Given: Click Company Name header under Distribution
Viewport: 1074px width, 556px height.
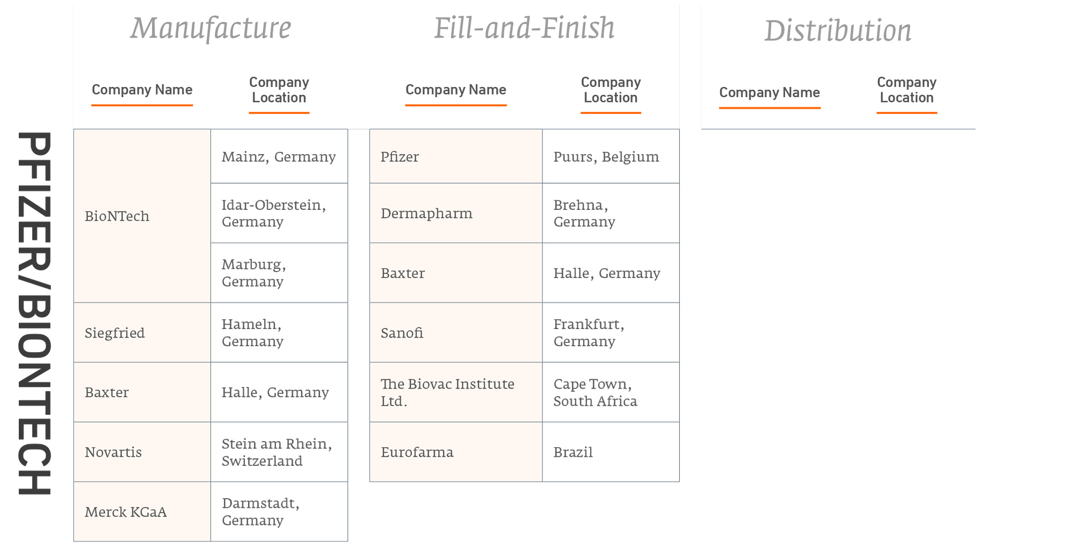Looking at the screenshot, I should 770,93.
